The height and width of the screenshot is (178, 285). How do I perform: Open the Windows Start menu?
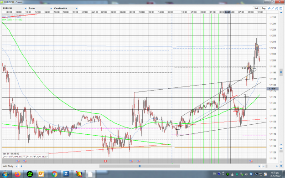[x=5, y=174]
